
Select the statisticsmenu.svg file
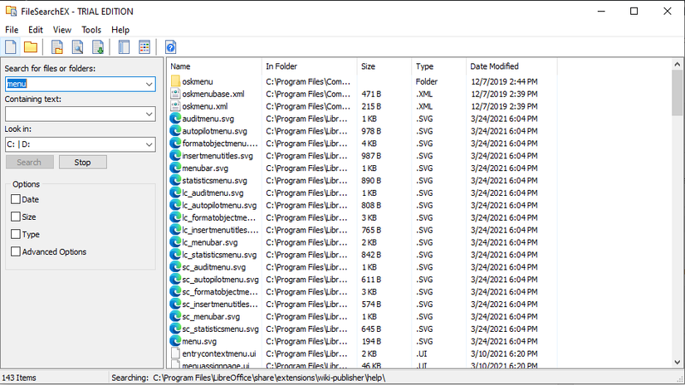tap(214, 180)
